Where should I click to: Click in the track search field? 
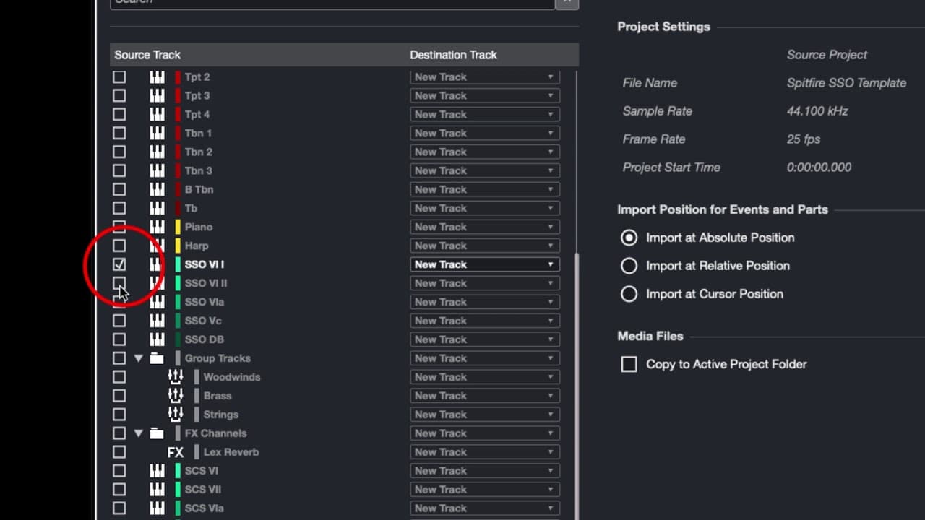[x=332, y=2]
